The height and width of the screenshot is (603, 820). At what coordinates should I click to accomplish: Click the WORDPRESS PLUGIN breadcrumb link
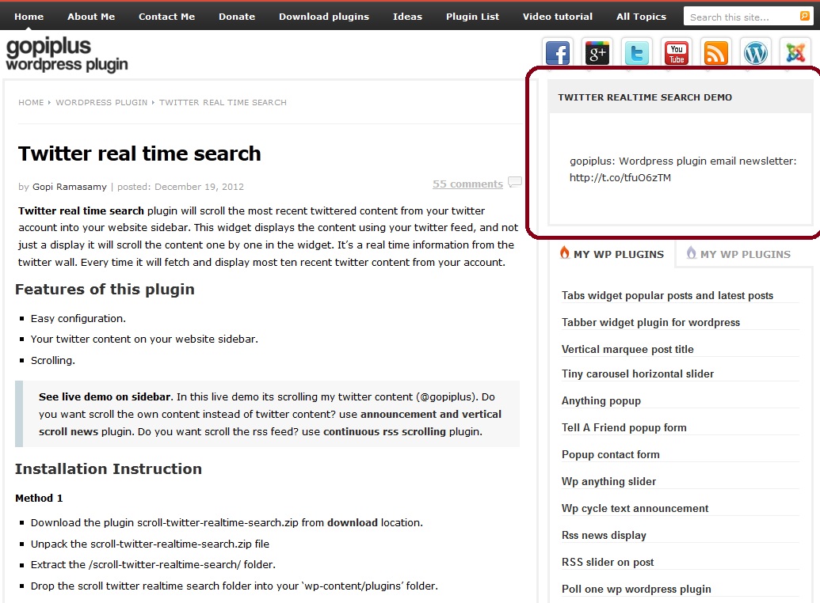click(x=101, y=102)
